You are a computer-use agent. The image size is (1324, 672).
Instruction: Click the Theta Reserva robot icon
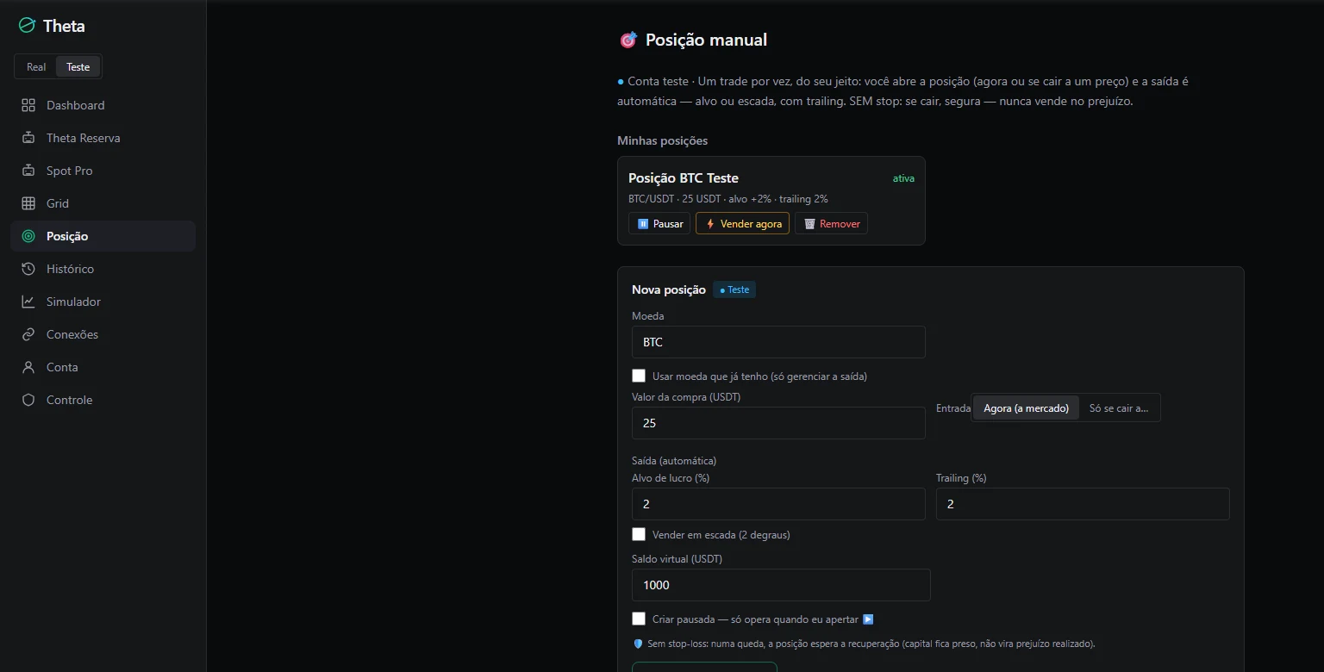click(28, 138)
